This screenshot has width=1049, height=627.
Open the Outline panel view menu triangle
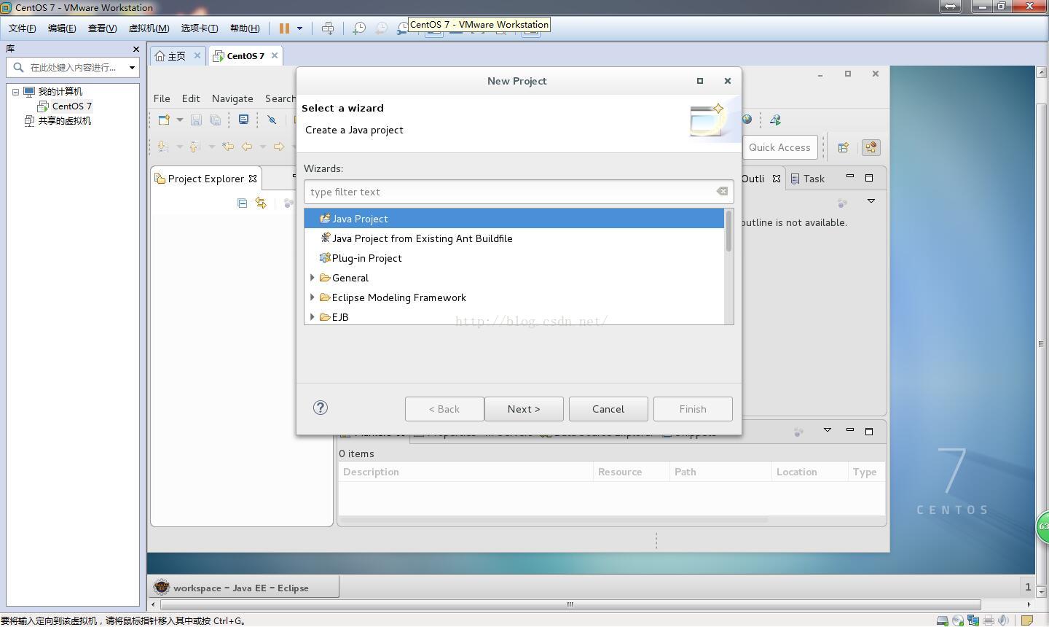tap(871, 201)
